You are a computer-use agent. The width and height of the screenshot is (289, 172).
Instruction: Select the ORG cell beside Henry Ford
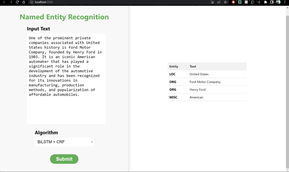[173, 90]
